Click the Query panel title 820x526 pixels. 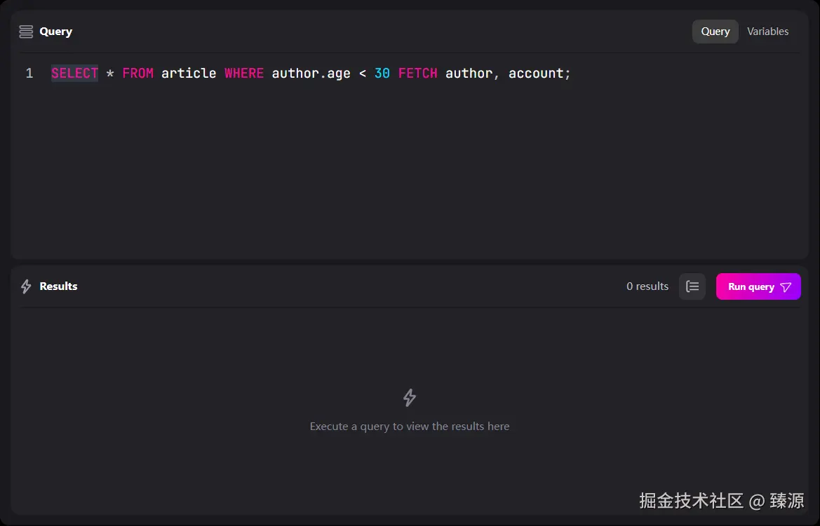click(x=56, y=32)
